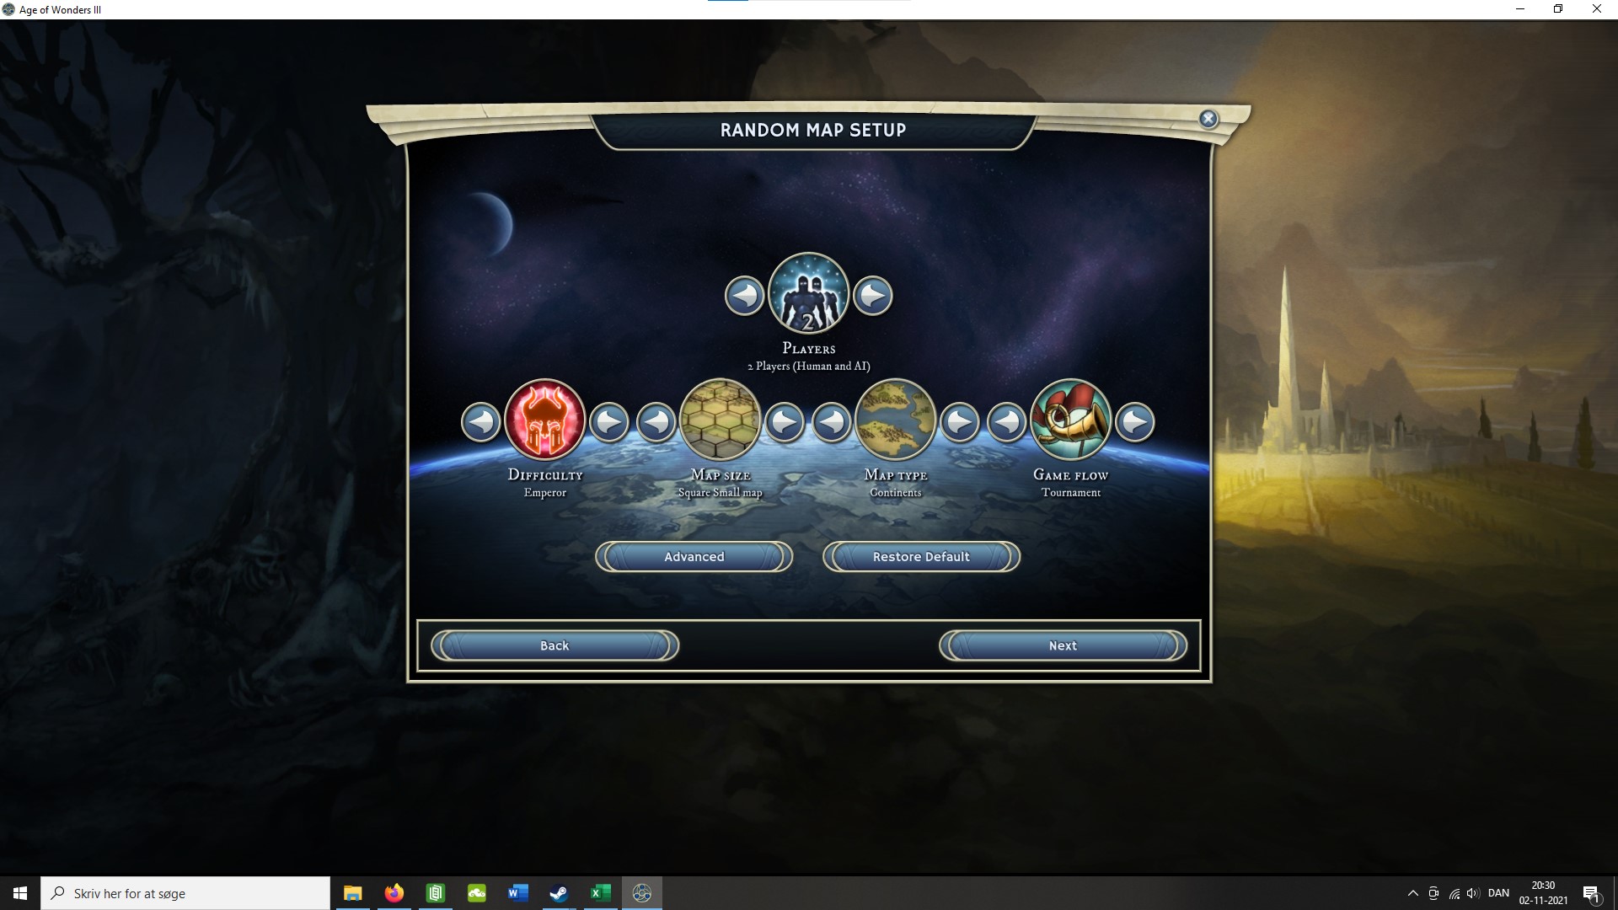Open Firefox from taskbar

tap(394, 893)
